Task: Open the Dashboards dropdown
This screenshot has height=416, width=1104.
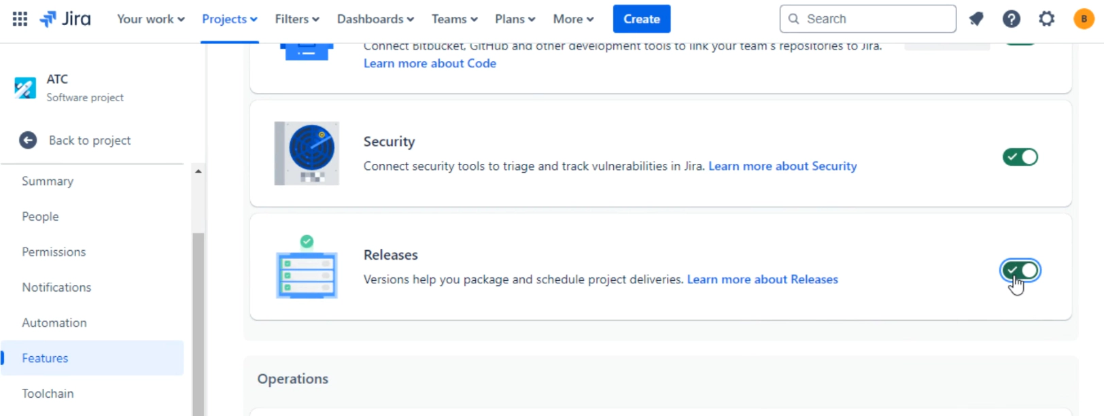Action: tap(375, 19)
